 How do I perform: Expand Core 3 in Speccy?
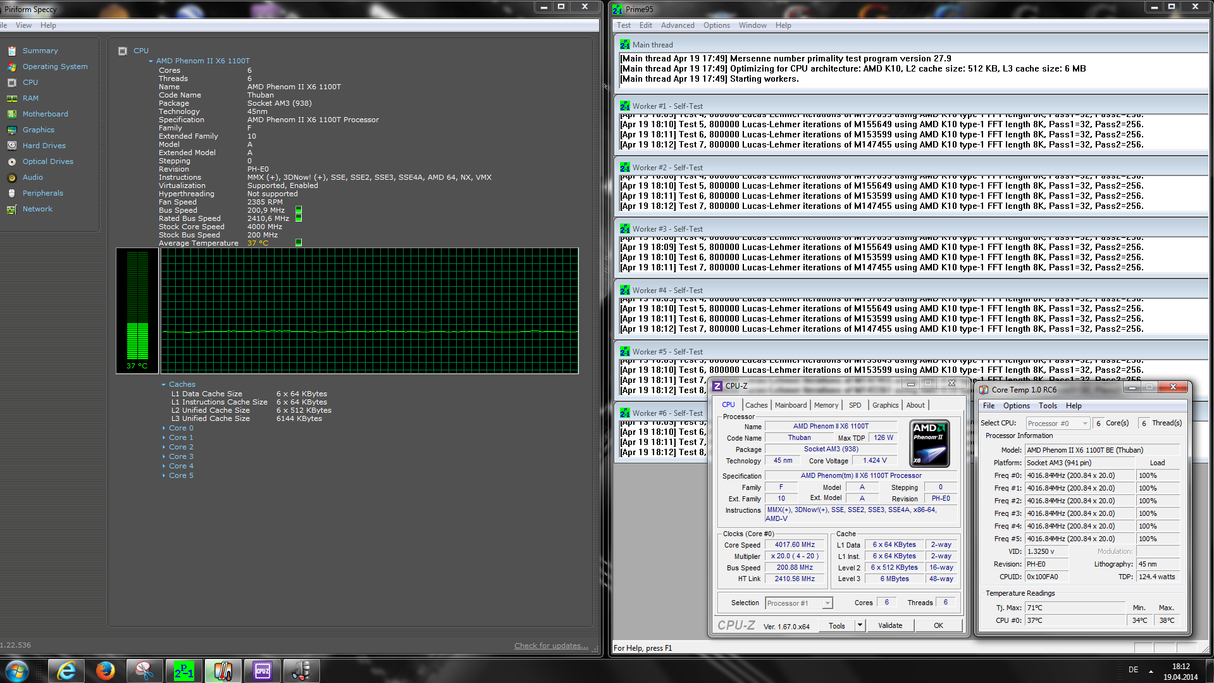164,457
